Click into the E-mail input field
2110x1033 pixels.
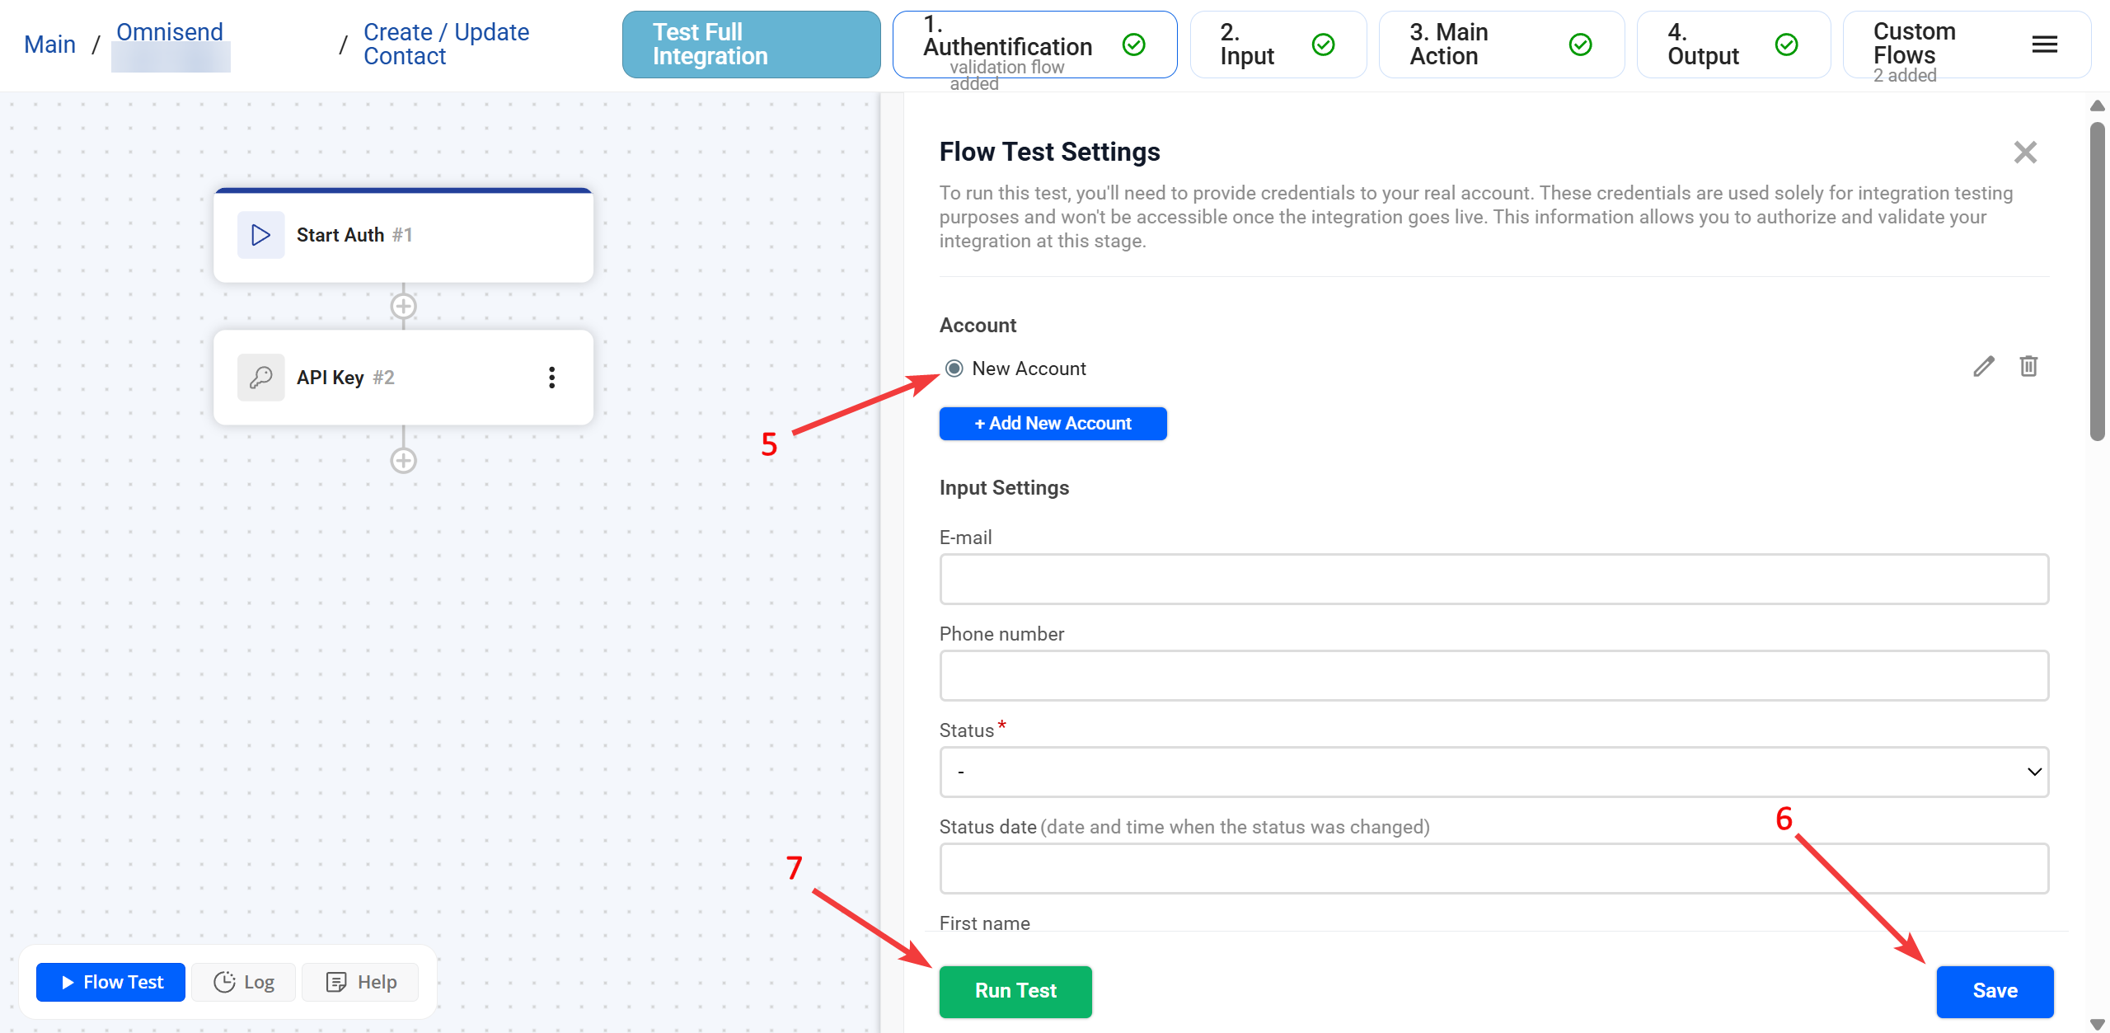click(1493, 579)
